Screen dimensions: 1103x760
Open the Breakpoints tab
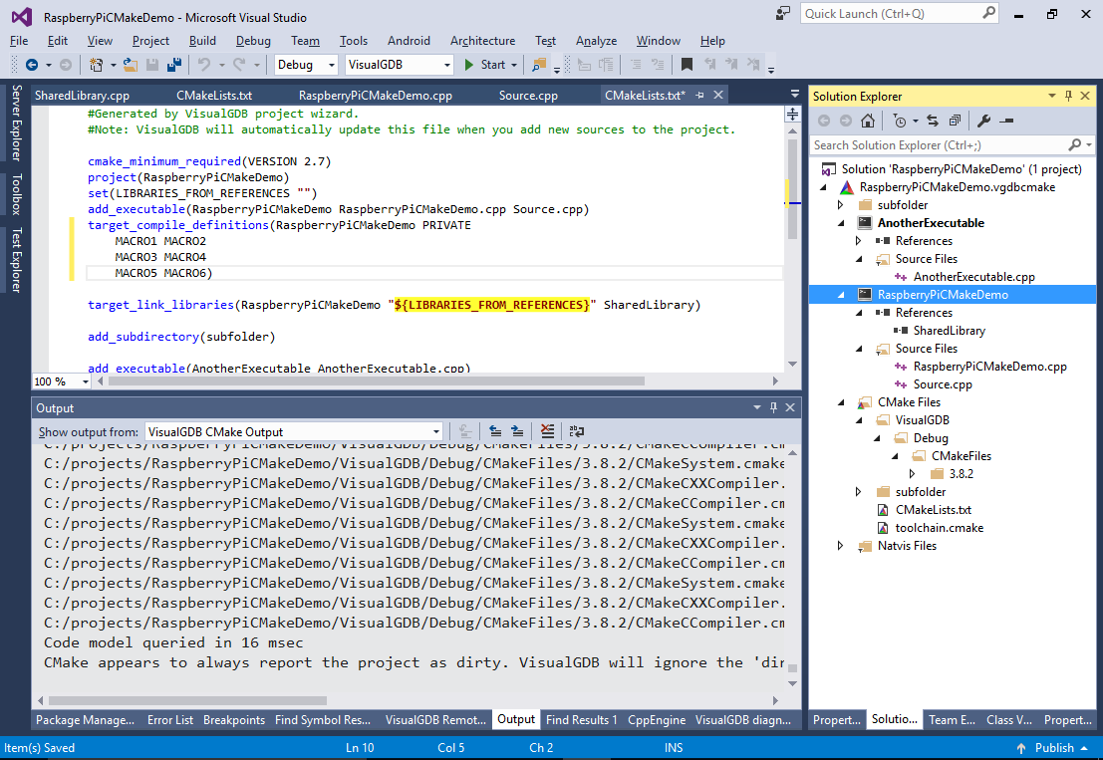(234, 720)
